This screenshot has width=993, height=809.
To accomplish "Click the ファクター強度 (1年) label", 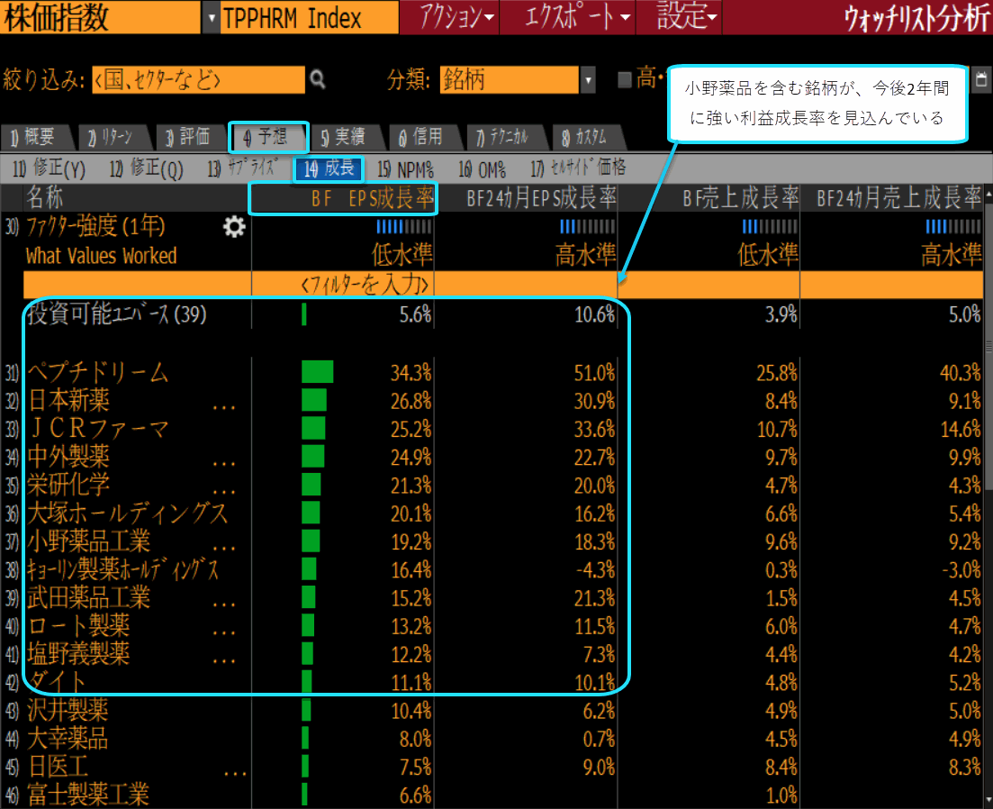I will (x=95, y=226).
